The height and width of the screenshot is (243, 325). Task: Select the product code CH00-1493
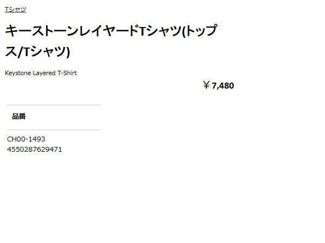pos(26,139)
